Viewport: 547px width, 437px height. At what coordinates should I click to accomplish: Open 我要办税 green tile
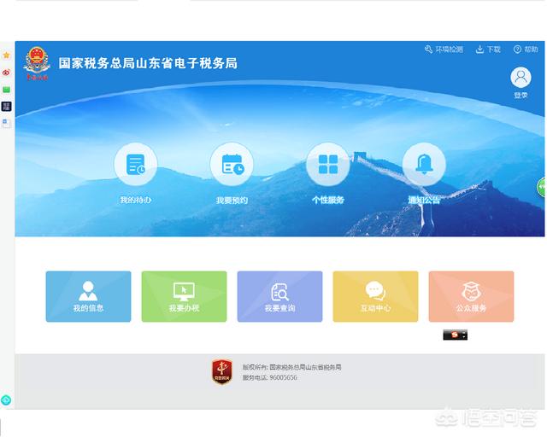185,296
